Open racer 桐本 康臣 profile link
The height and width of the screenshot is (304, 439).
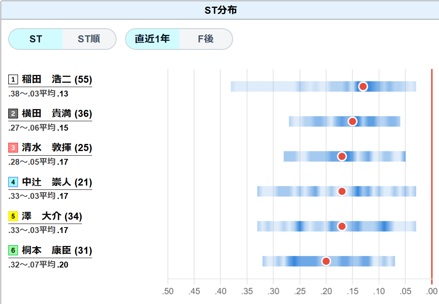(x=57, y=250)
